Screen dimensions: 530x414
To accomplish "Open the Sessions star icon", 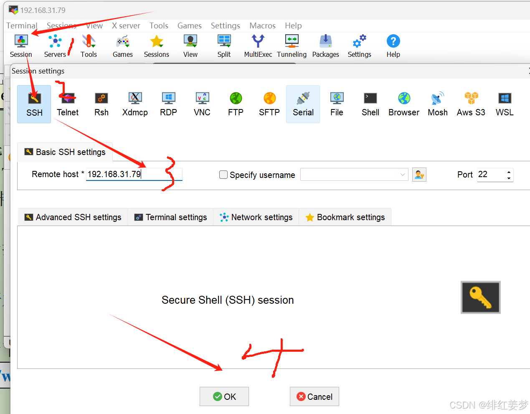I will (x=157, y=46).
